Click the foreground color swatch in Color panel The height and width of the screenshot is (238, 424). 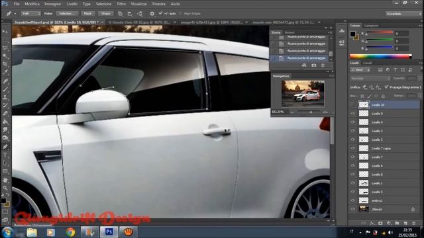[352, 34]
